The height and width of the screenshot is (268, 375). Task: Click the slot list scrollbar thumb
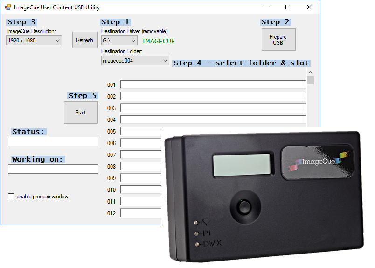coord(311,80)
